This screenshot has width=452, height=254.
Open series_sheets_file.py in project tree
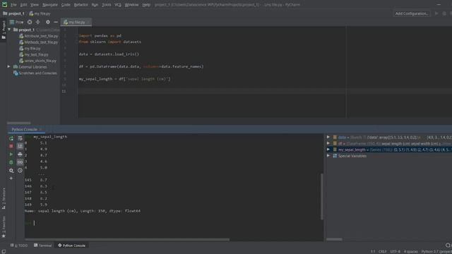(x=37, y=61)
